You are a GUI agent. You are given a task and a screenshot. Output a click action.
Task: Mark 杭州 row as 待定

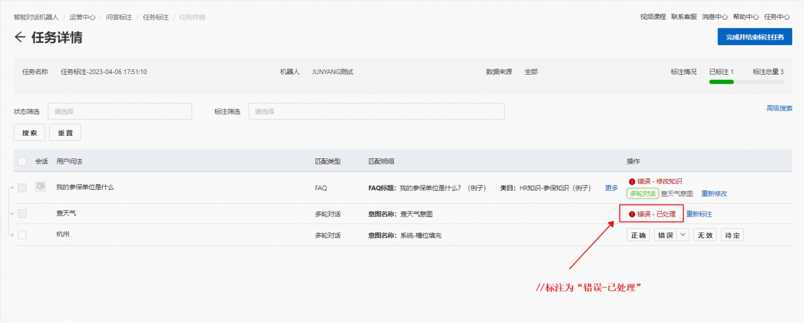[x=733, y=235]
